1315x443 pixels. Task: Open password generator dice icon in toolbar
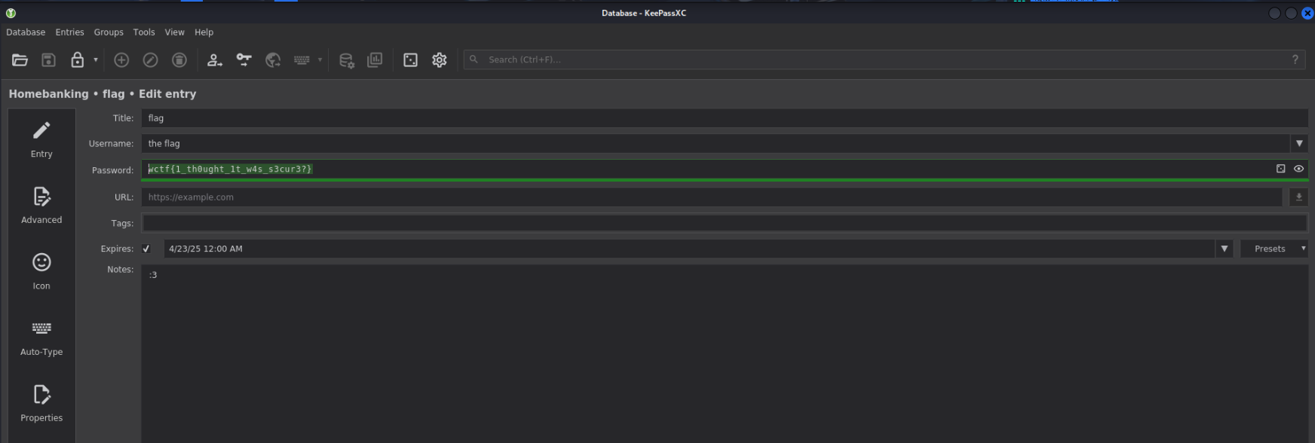pyautogui.click(x=410, y=60)
